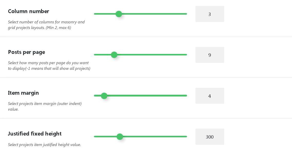Click the Item margin slider handle
This screenshot has width=292, height=154.
(x=104, y=96)
